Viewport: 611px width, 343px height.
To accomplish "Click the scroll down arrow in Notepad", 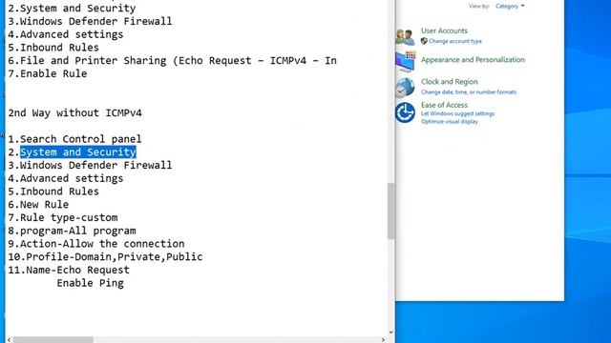I will pos(390,333).
